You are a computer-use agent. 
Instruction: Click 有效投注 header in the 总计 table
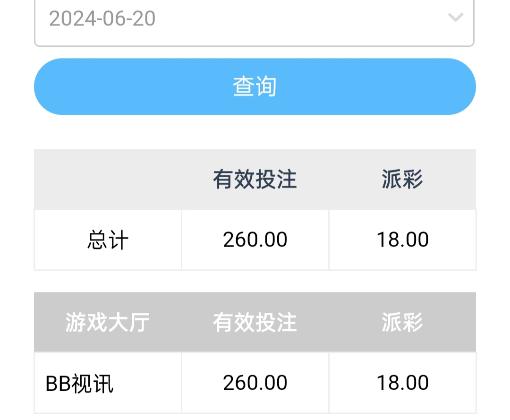(255, 180)
